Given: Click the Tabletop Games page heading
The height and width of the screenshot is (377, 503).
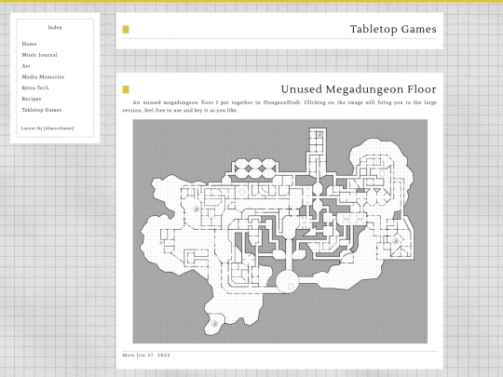Looking at the screenshot, I should (x=393, y=29).
